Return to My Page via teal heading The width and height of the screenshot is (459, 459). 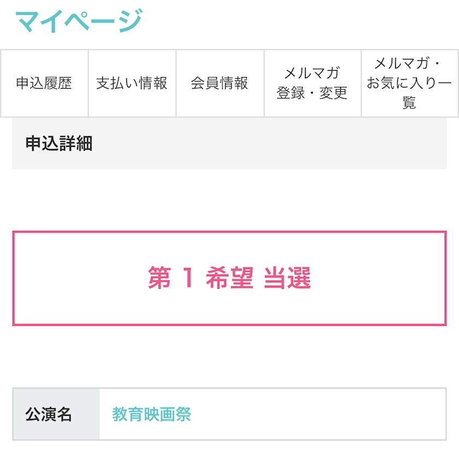(x=79, y=21)
